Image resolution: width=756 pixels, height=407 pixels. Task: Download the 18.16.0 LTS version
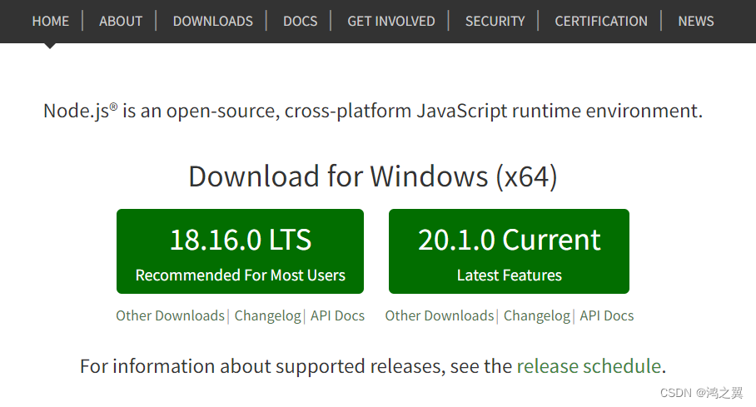[240, 251]
